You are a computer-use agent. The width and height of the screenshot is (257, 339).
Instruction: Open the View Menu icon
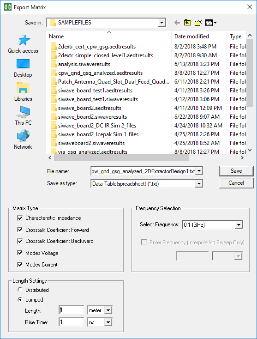click(x=211, y=23)
